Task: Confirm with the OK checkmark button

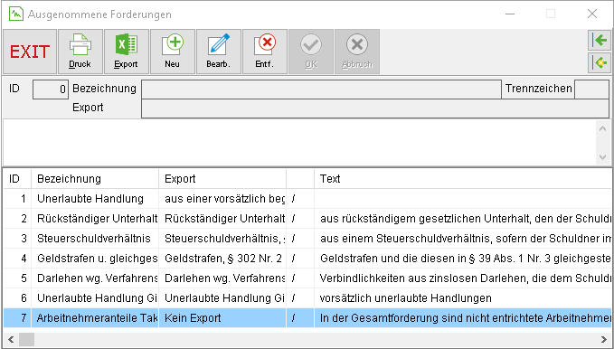Action: 311,52
